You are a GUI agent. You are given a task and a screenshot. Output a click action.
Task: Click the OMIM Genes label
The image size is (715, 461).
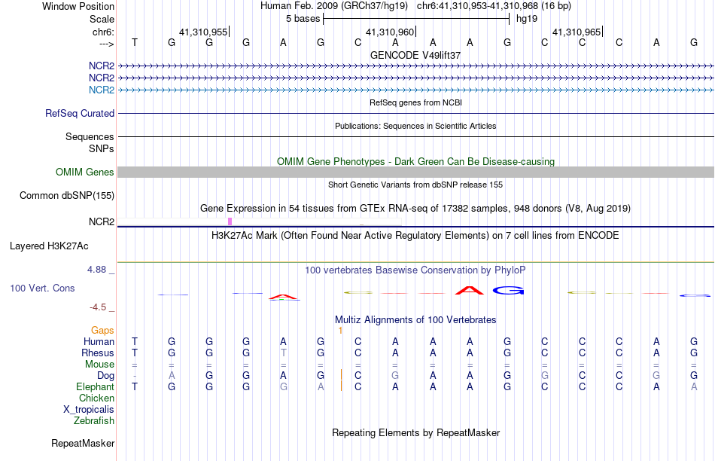(84, 172)
